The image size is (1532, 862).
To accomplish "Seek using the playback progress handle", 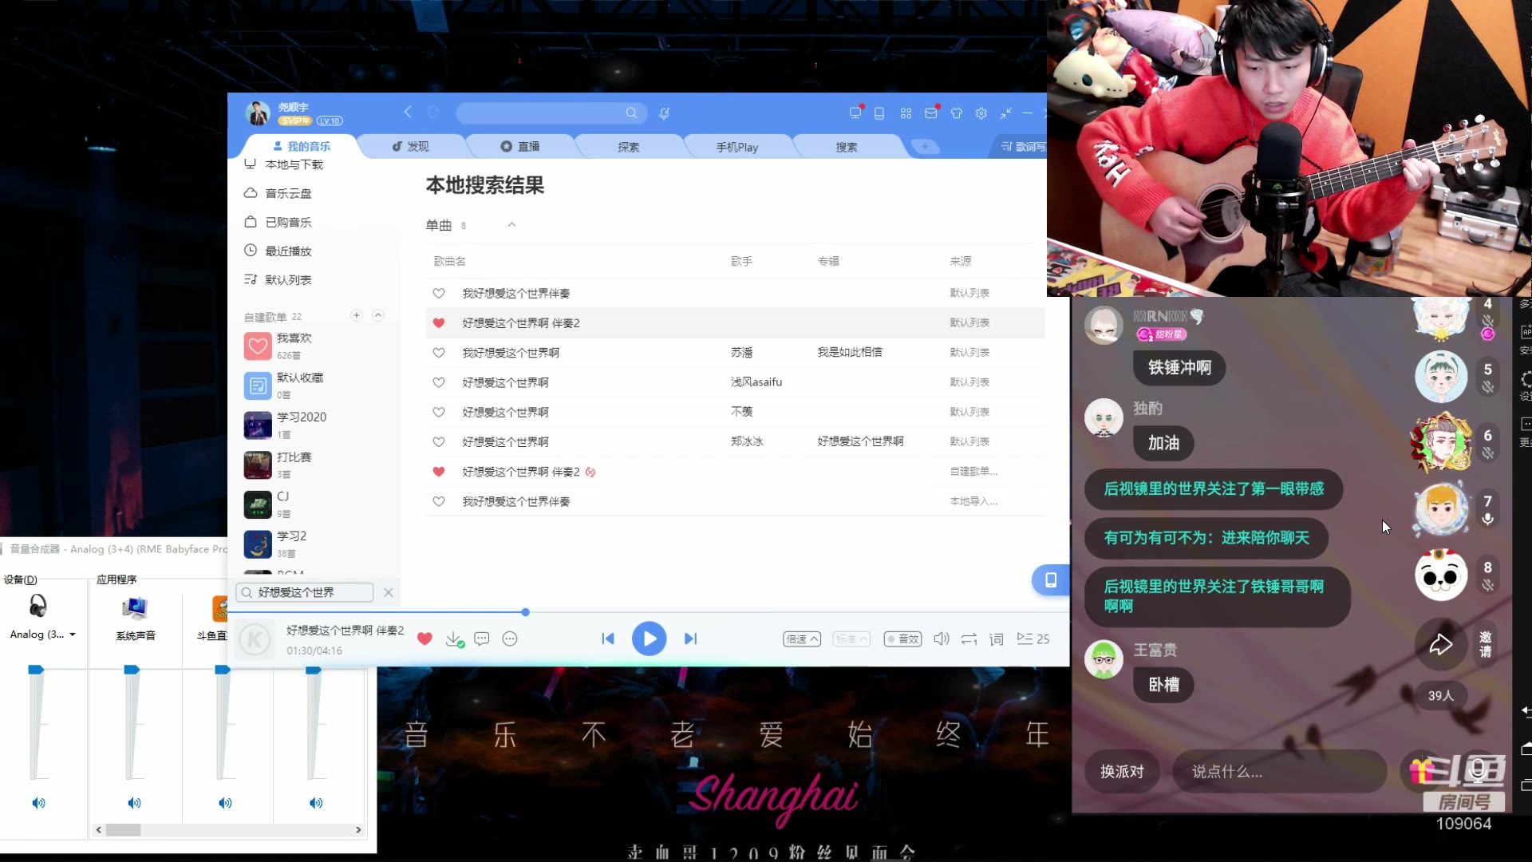I will tap(525, 612).
